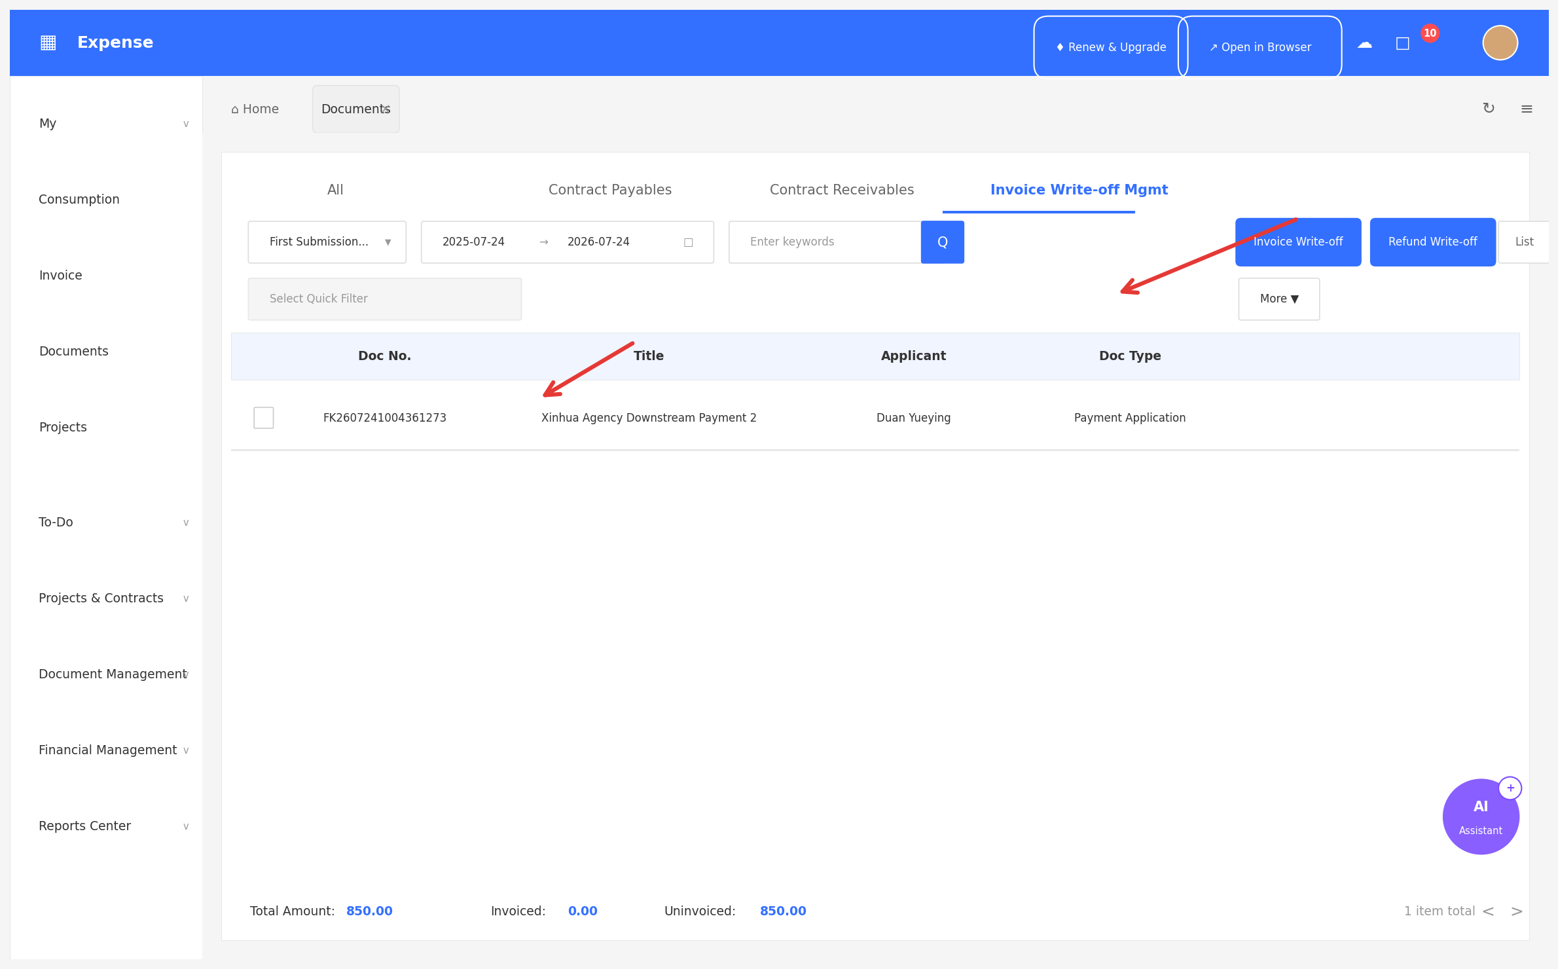Click Invoiced value 0.00
The height and width of the screenshot is (969, 1558).
pos(582,911)
